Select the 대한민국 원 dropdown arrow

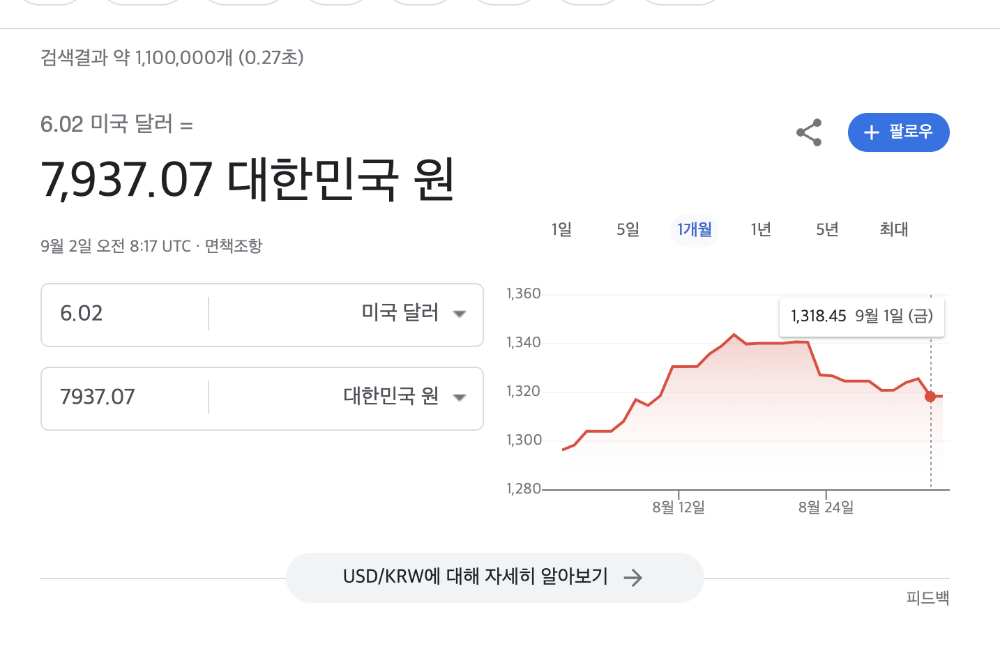pos(460,397)
